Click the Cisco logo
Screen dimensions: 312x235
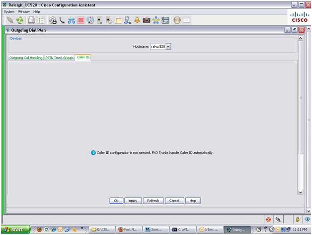[300, 17]
